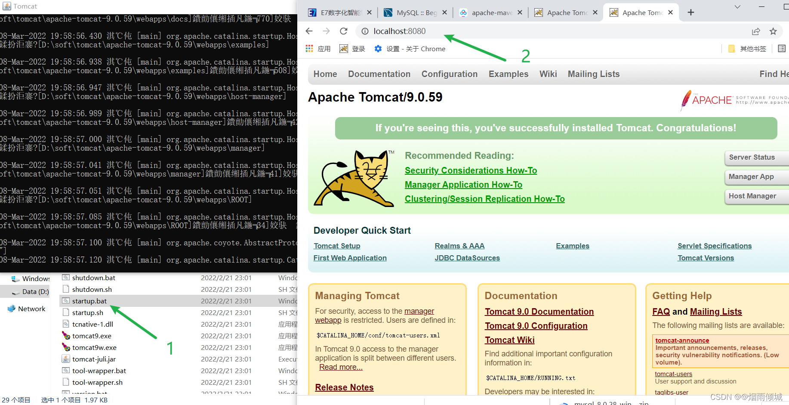The image size is (789, 405).
Task: Select shutdown.sh file in Explorer
Action: (92, 289)
